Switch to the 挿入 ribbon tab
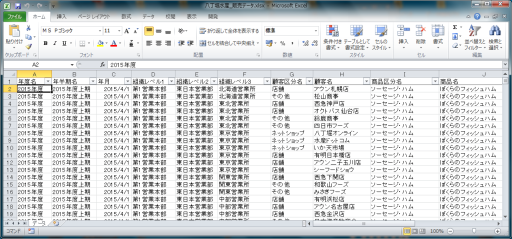512x239 pixels. [x=61, y=16]
